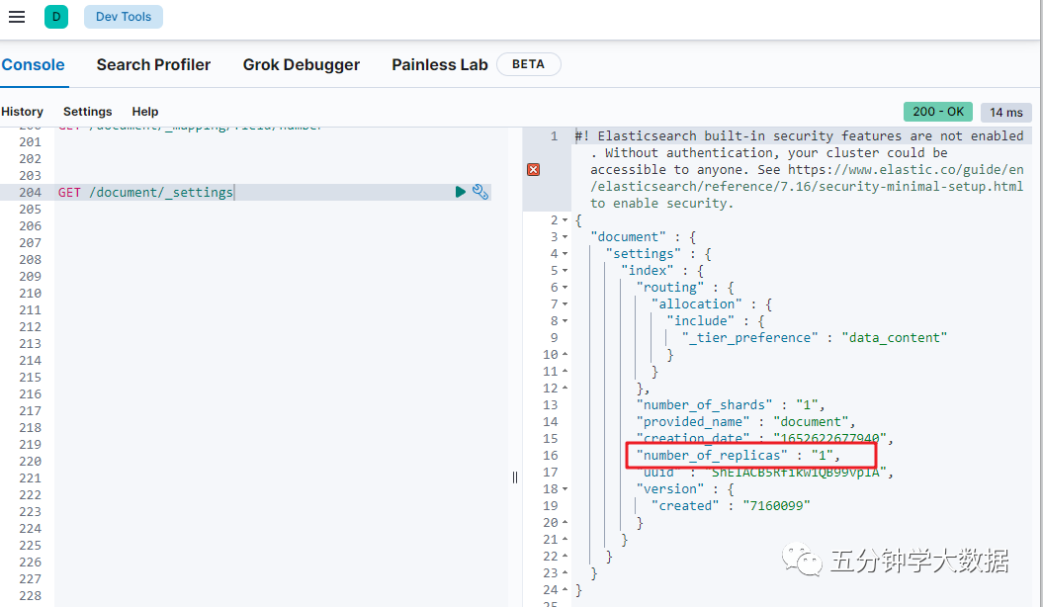Click the red warning icon beside line 1
Image resolution: width=1043 pixels, height=607 pixels.
pos(534,170)
